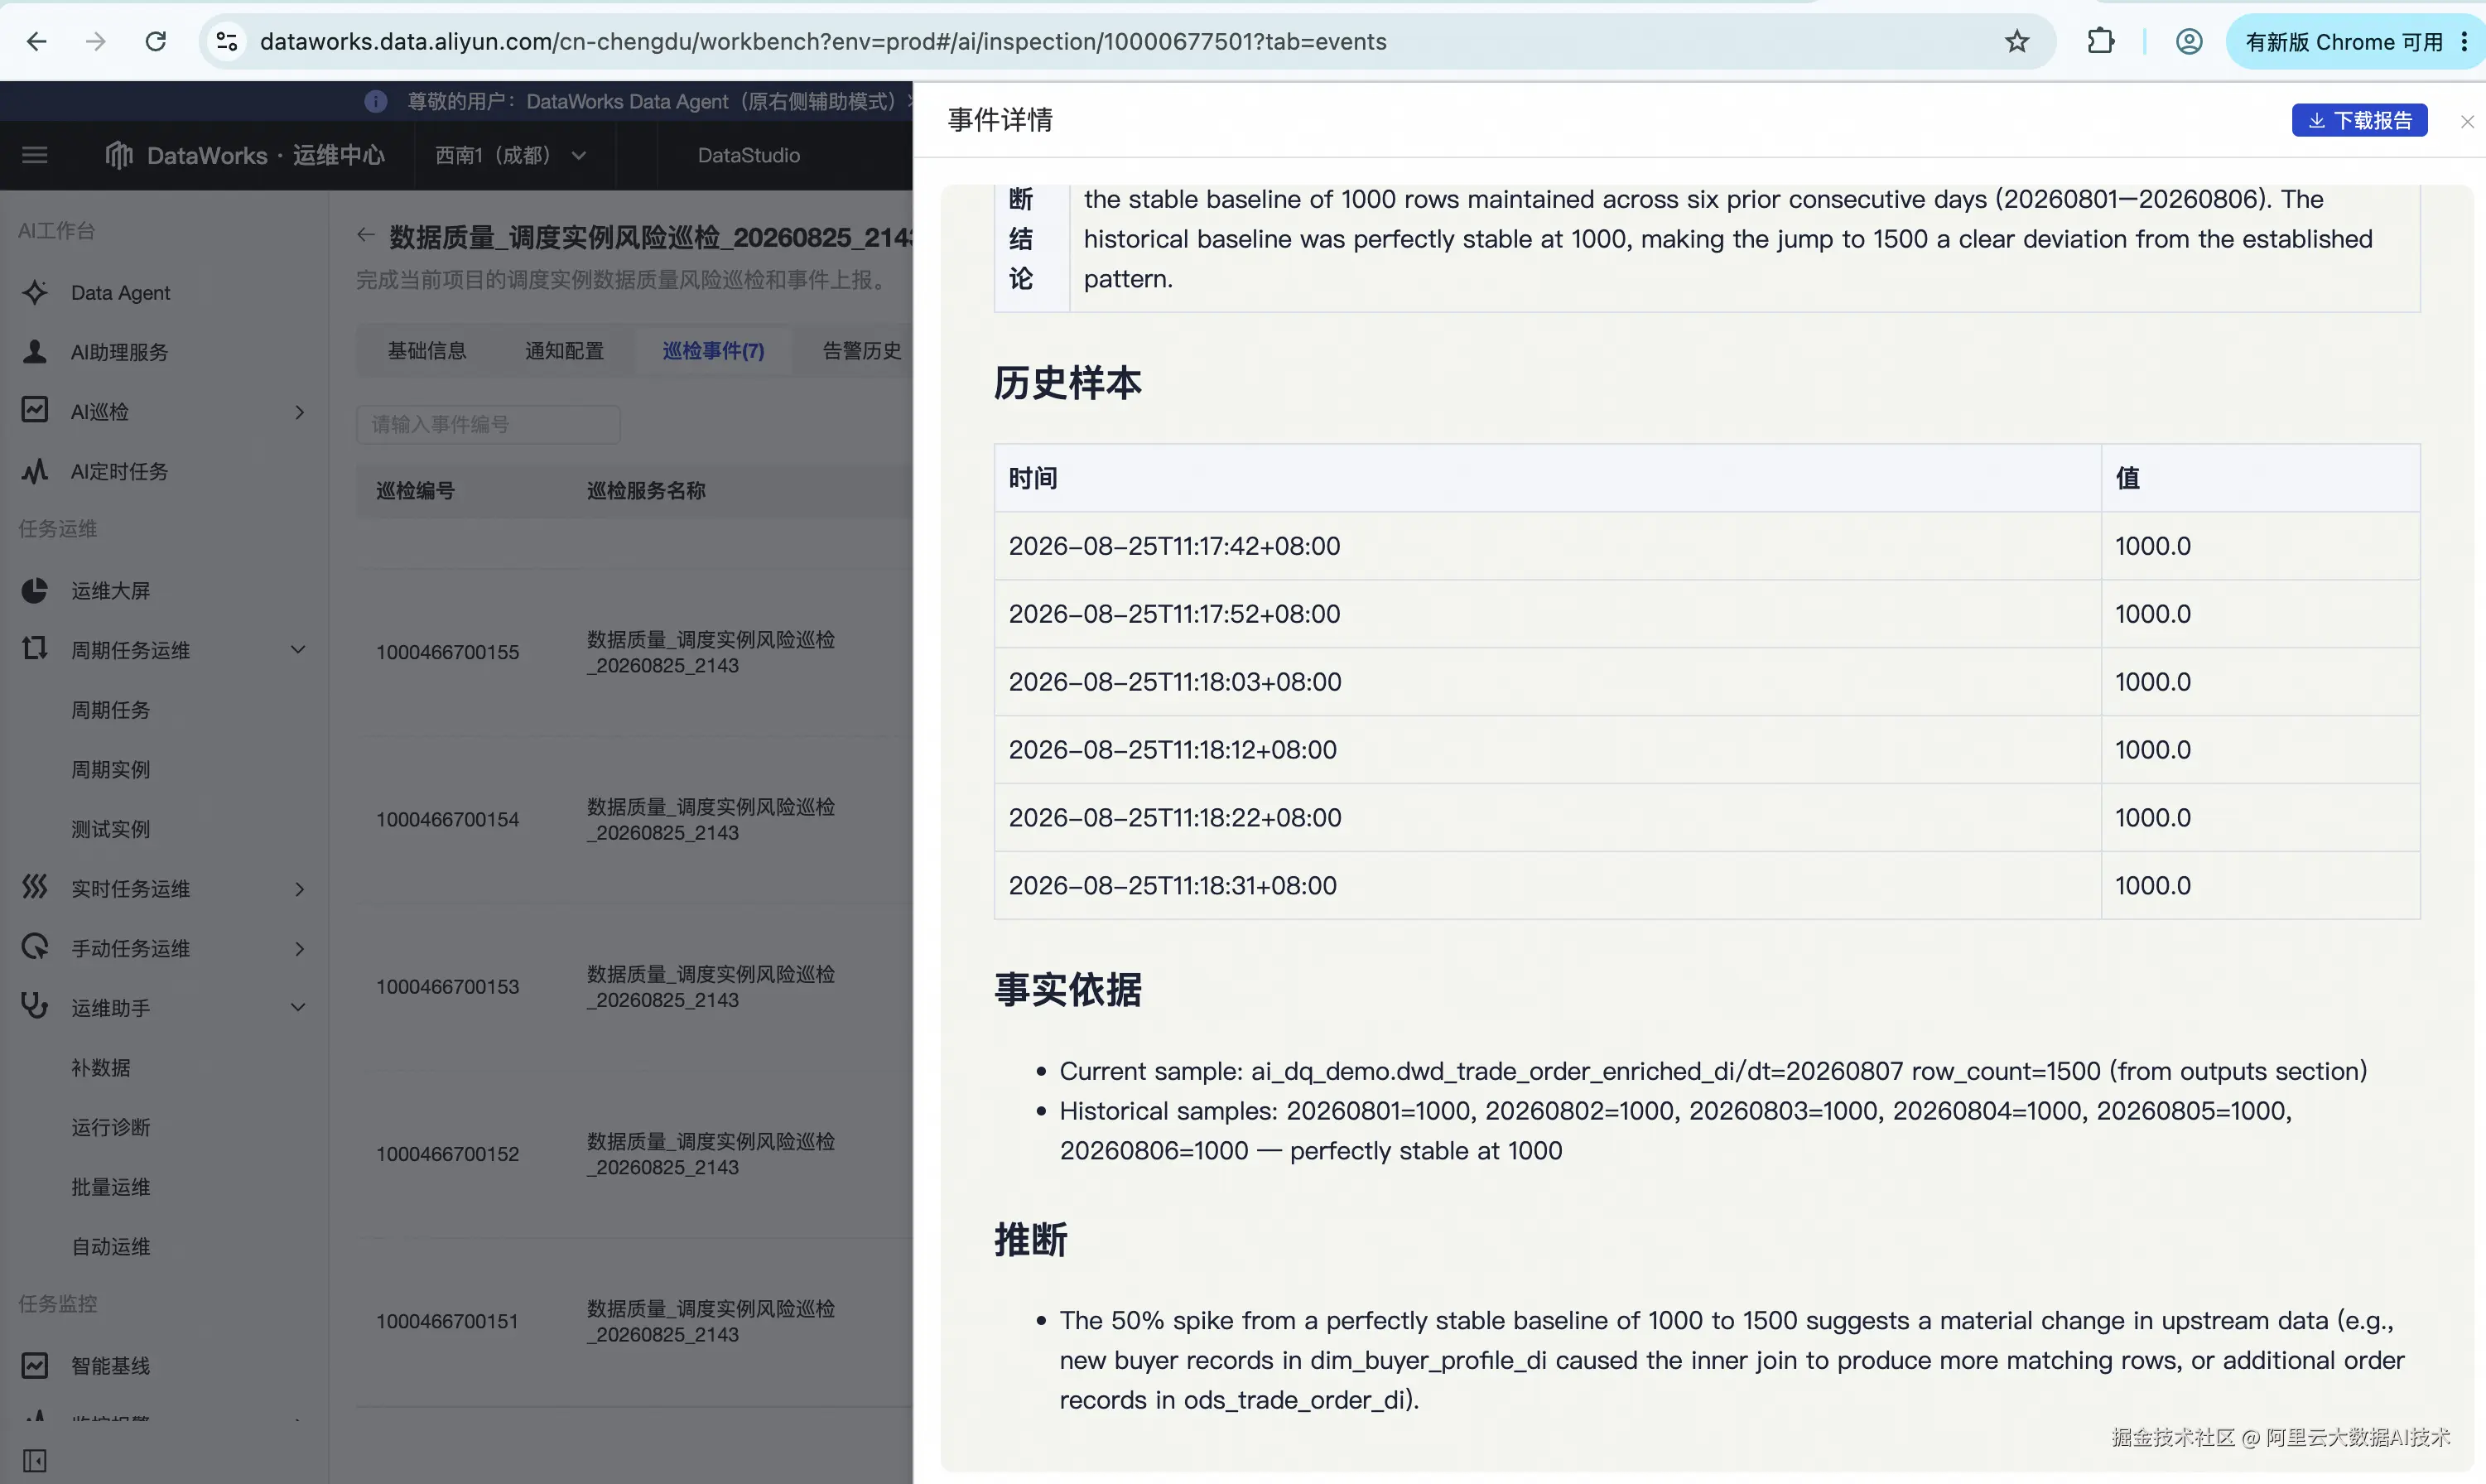Expand the 手动任务运维 submenu arrow

[299, 948]
